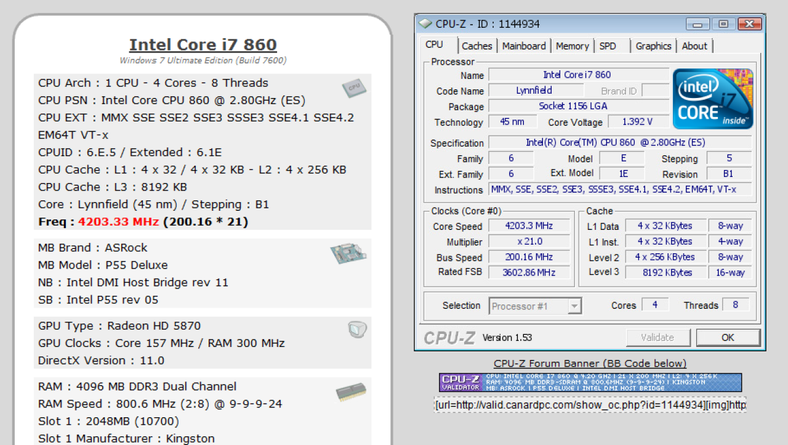
Task: Click the Instructions field listing MMX, SSE
Action: (620, 189)
